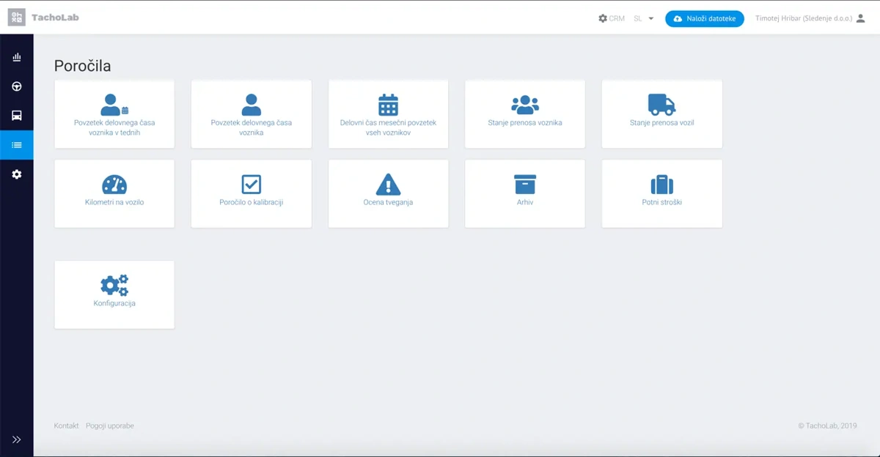The height and width of the screenshot is (457, 880).
Task: Click the truck icon
Action: (661, 105)
